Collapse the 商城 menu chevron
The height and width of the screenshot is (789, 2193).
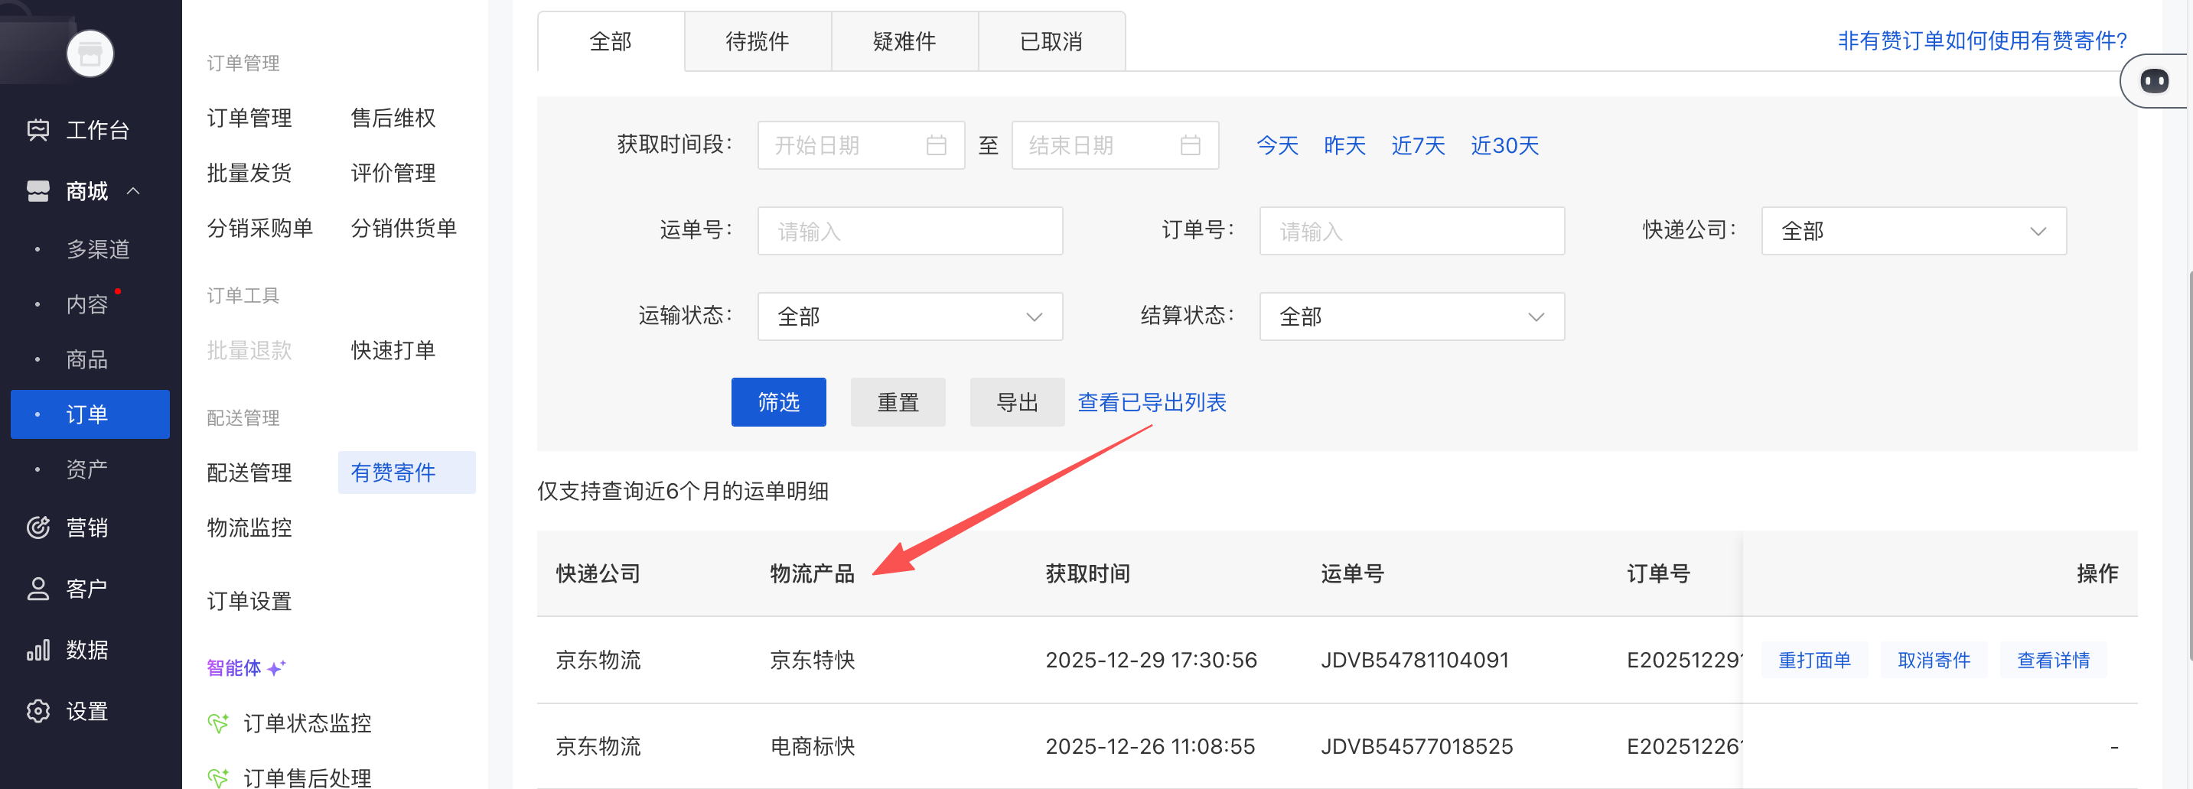pos(134,191)
